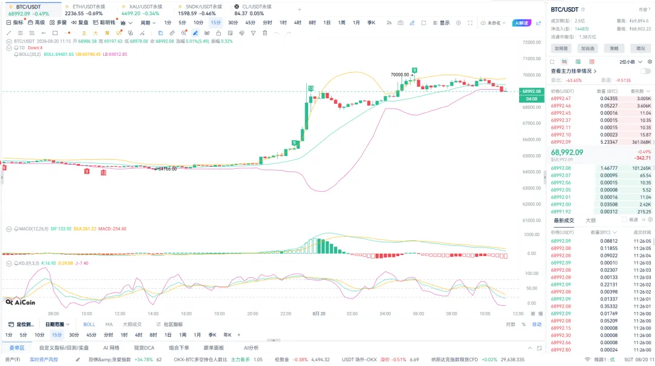655x366 pixels.
Task: Toggle 查看主力挂单情况 switch
Action: click(645, 71)
